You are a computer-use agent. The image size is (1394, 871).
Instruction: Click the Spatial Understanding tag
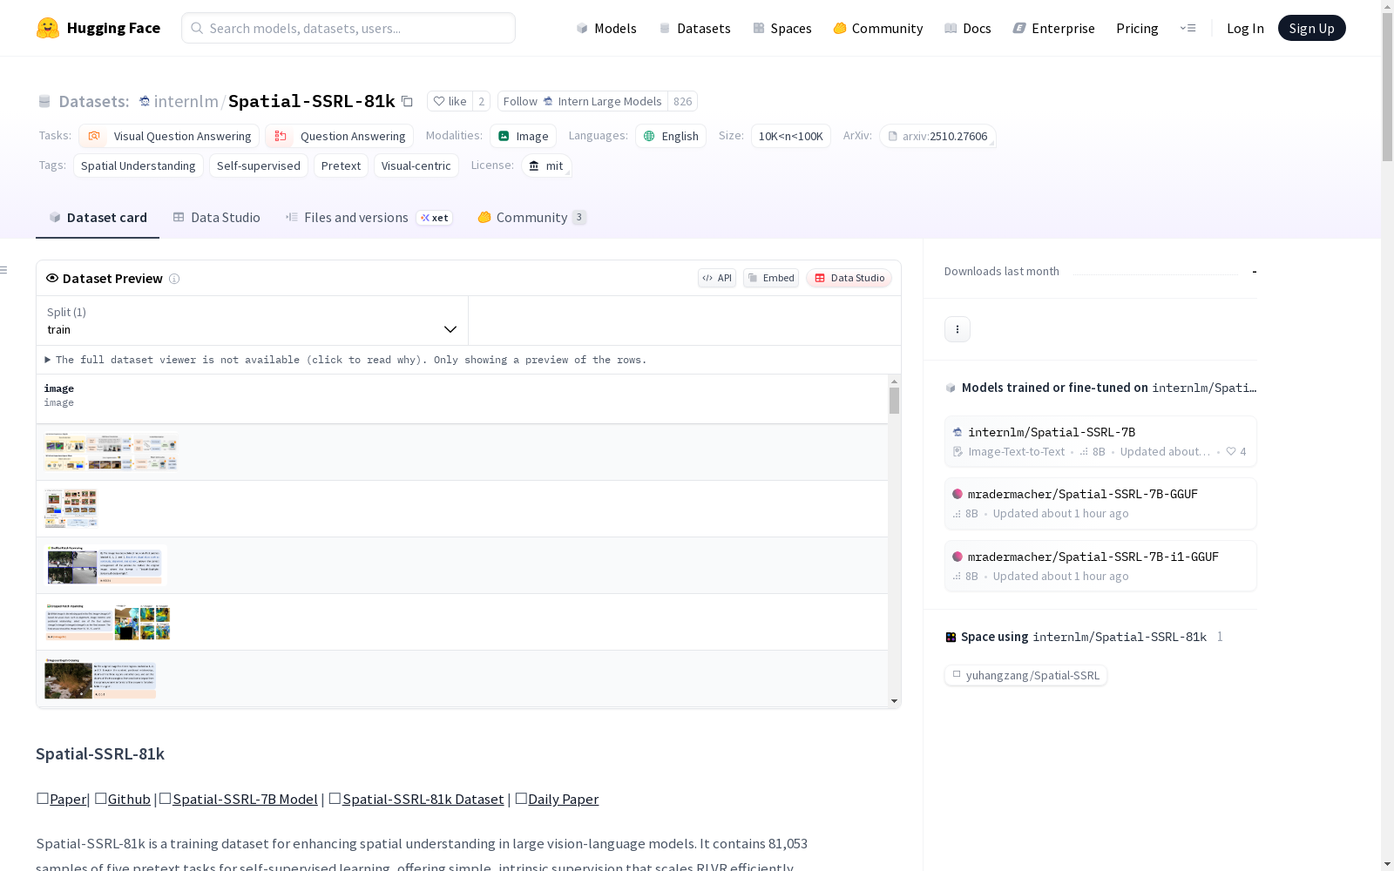point(139,165)
